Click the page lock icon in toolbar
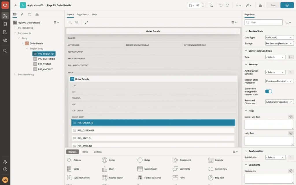 point(211,5)
